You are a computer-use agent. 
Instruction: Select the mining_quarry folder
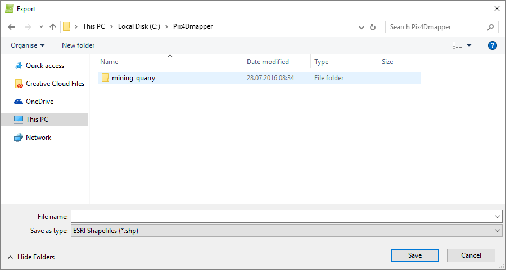pos(133,78)
